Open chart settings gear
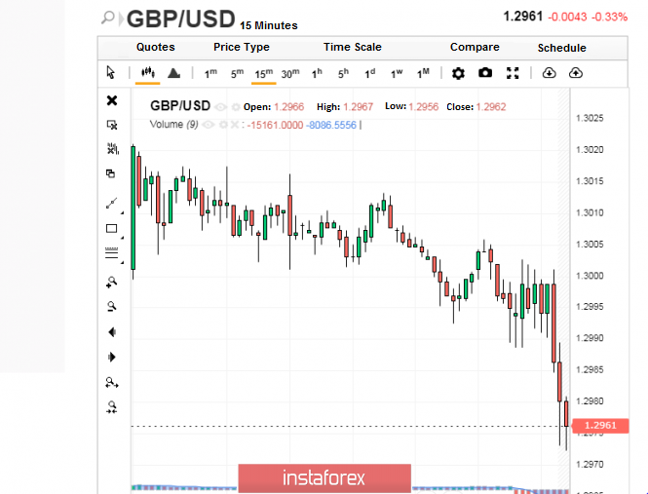Screen dimensions: 648x494 pos(458,74)
